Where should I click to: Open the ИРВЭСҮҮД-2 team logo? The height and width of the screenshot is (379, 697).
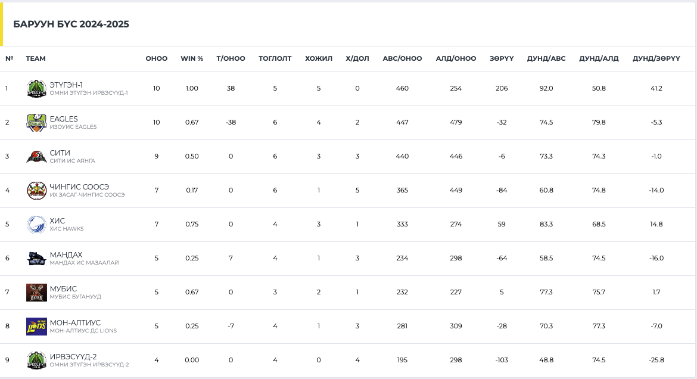[36, 361]
